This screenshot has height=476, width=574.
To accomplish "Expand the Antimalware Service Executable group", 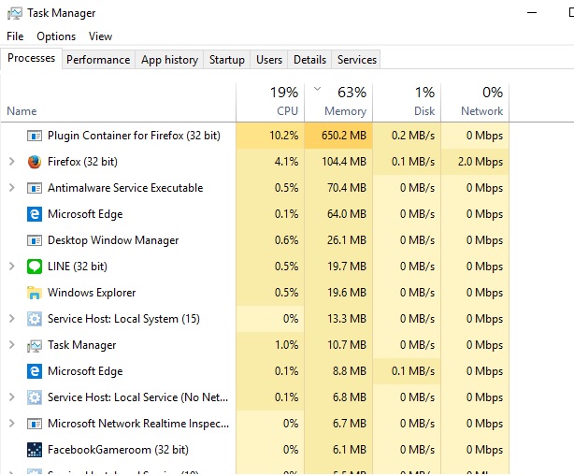I will [x=11, y=188].
